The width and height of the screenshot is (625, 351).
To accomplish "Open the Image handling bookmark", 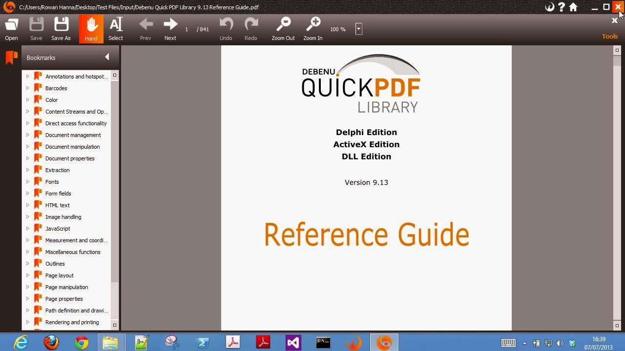I will [x=63, y=217].
